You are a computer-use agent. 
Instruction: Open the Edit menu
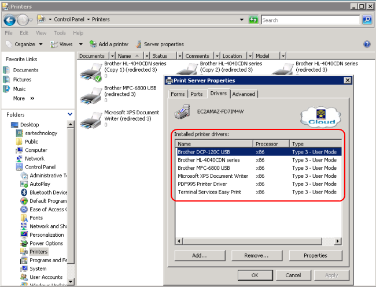pyautogui.click(x=24, y=33)
